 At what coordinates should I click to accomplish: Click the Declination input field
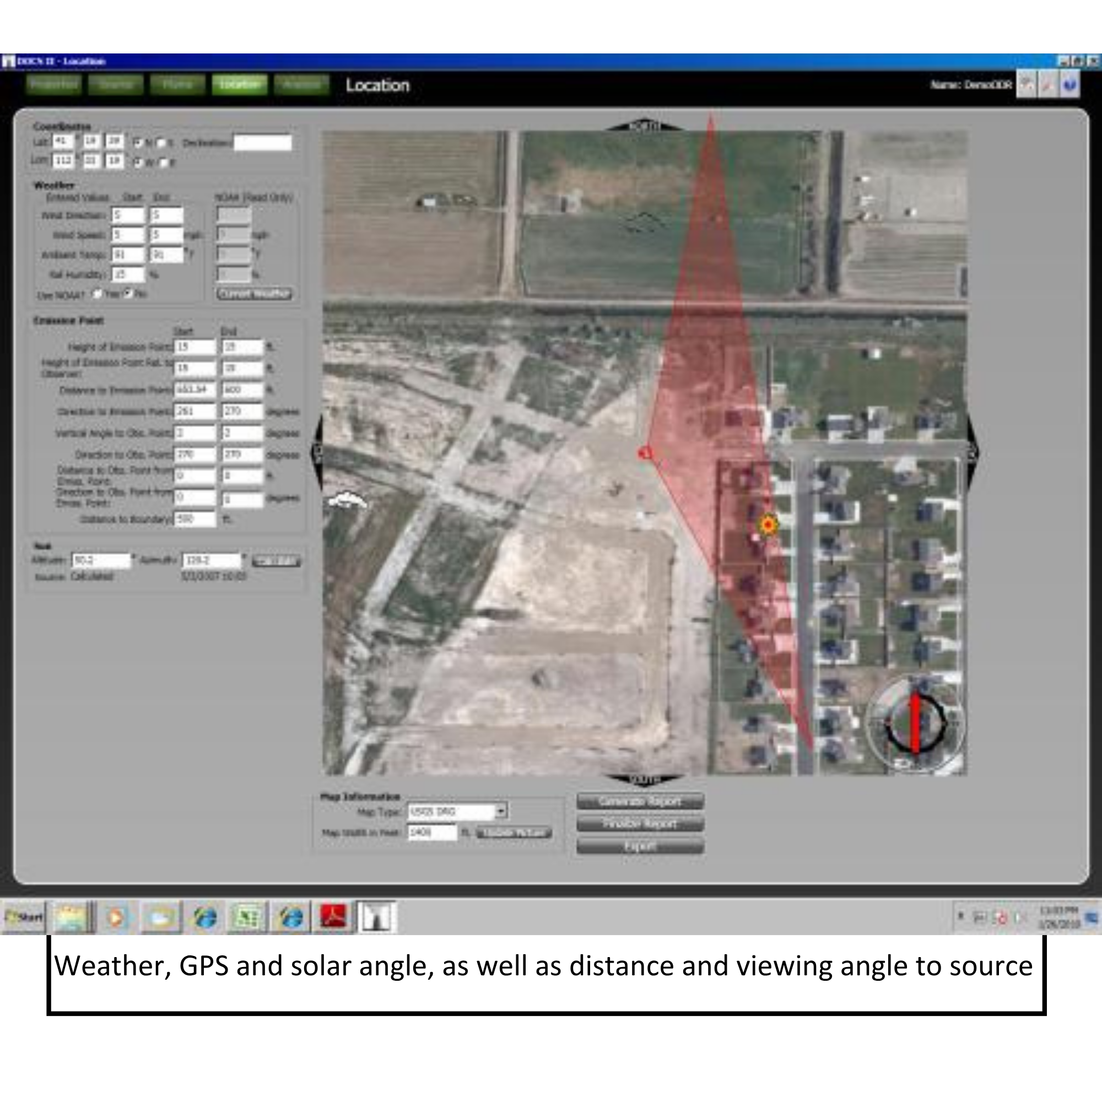pos(263,143)
